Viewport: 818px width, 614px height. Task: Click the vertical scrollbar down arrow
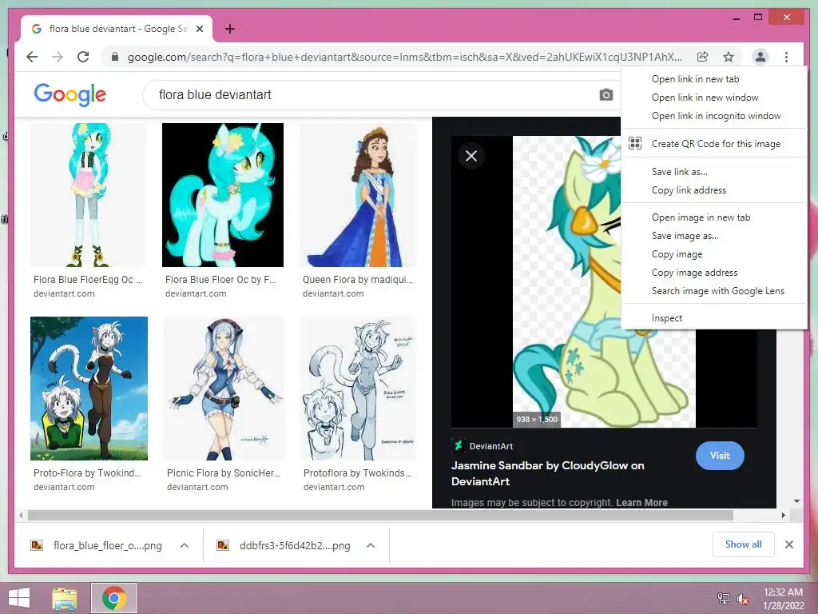[796, 501]
